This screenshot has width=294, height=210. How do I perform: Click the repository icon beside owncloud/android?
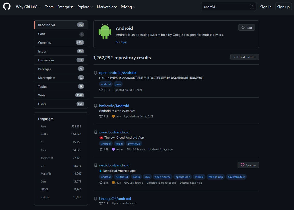(95, 132)
